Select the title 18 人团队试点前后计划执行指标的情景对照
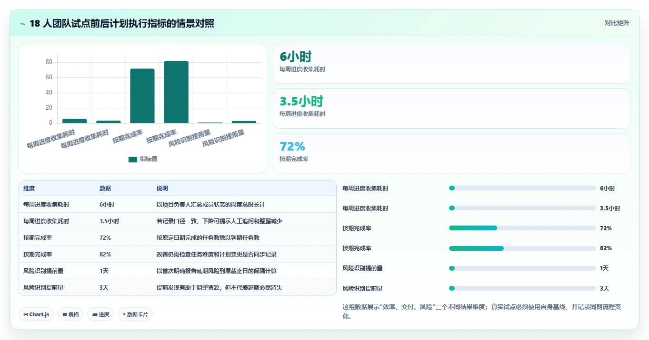 122,23
